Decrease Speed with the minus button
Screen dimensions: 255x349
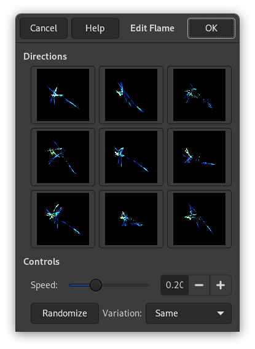199,285
